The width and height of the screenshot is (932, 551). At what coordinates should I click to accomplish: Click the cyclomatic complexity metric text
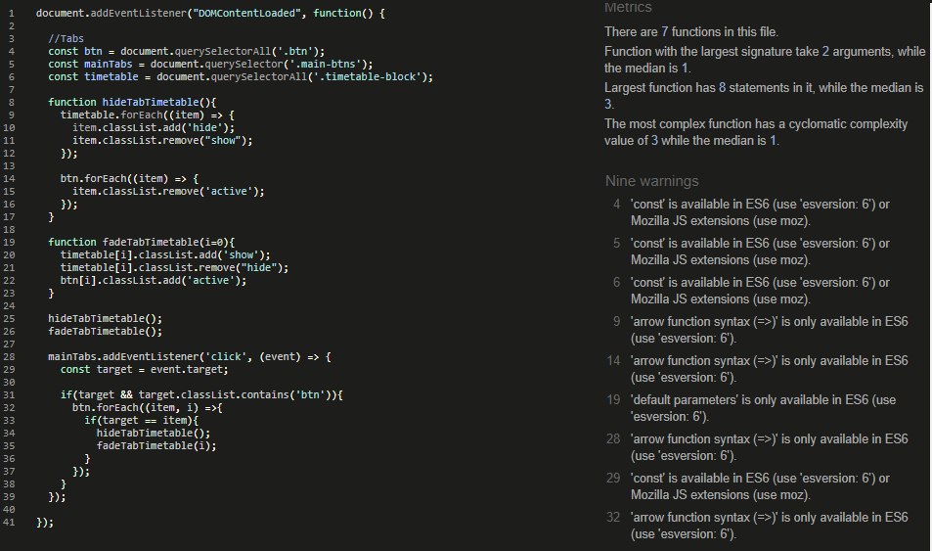point(756,132)
